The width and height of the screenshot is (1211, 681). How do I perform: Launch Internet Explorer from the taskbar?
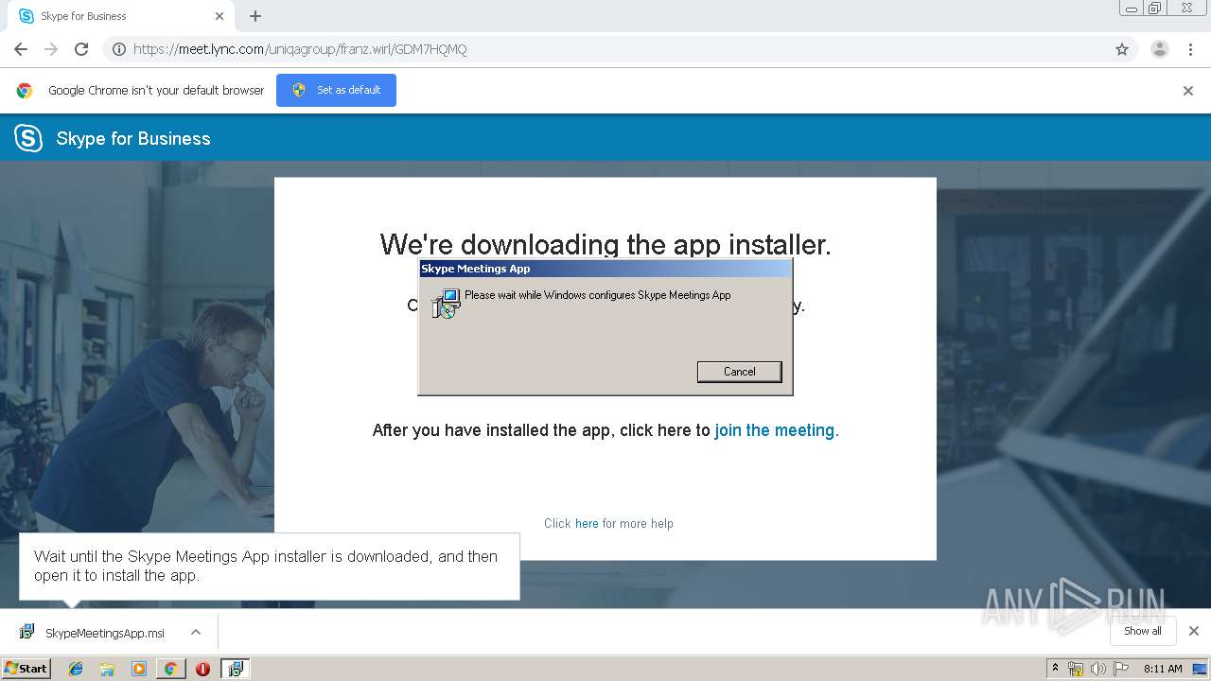click(x=76, y=669)
